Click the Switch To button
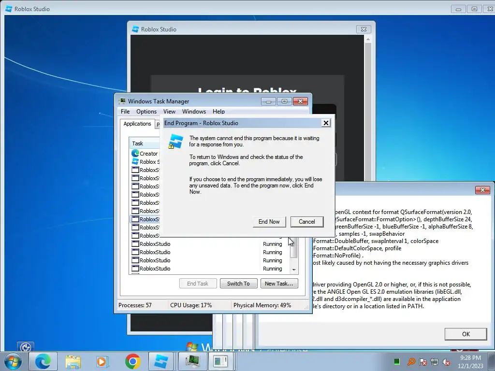This screenshot has height=371, width=495. pos(238,283)
